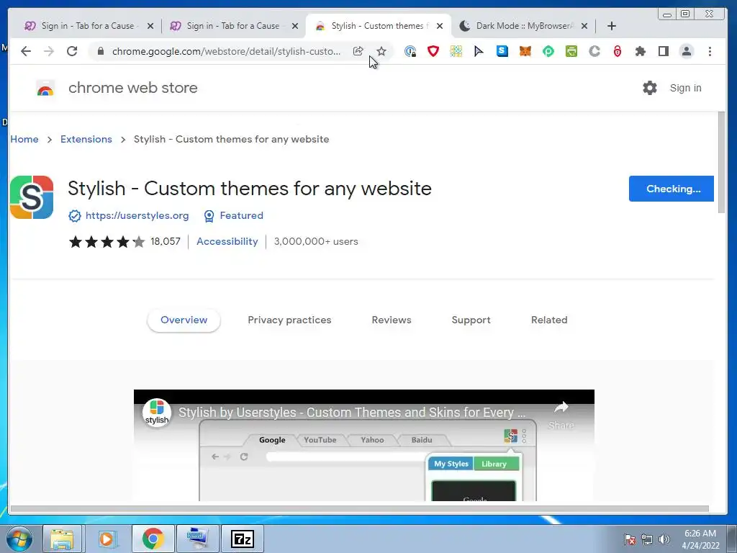Open the Accessibility category link
Image resolution: width=737 pixels, height=553 pixels.
227,241
